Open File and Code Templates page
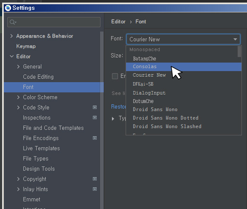Screen dimensions: 247x209 [x=53, y=128]
